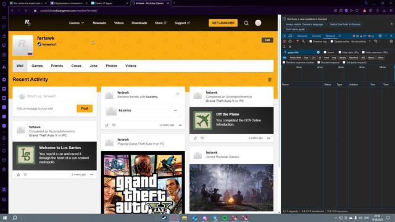Comment on the Welcome to Los Santos post
The image size is (395, 222).
25,175
